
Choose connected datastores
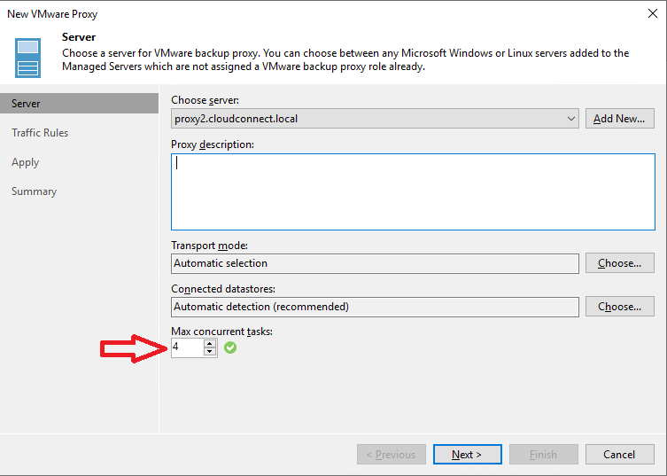pyautogui.click(x=619, y=307)
